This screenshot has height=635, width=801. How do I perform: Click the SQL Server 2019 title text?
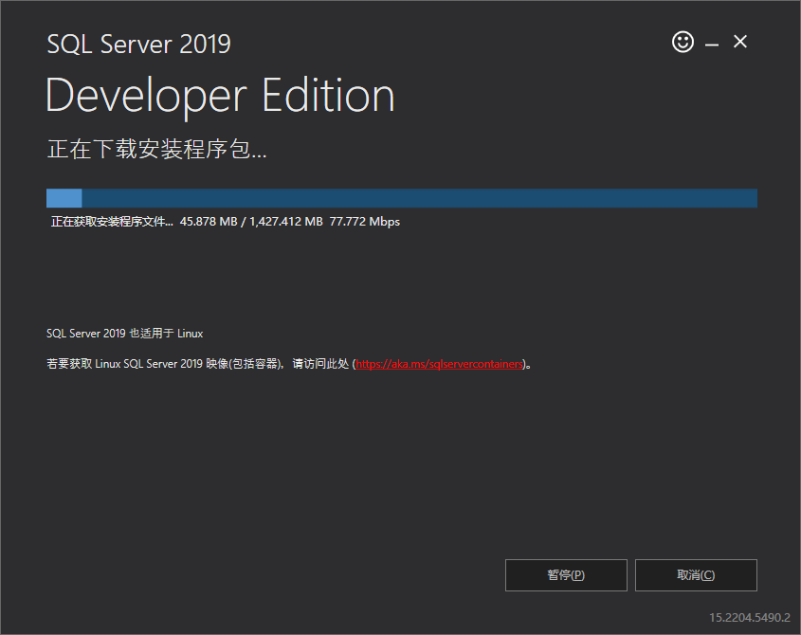pyautogui.click(x=139, y=44)
